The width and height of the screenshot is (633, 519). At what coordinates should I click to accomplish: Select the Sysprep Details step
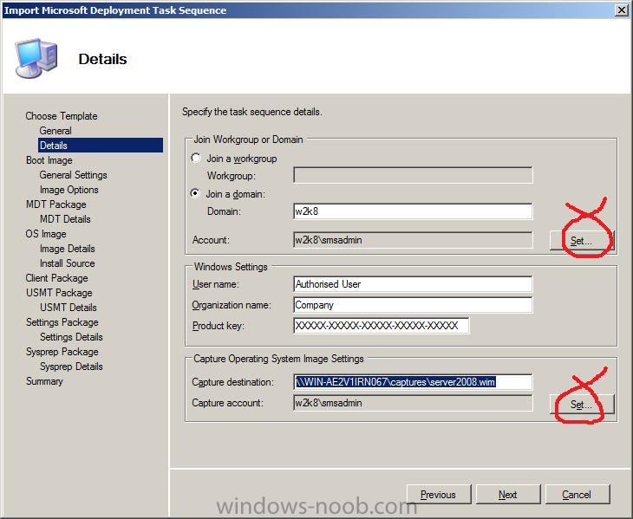(71, 367)
